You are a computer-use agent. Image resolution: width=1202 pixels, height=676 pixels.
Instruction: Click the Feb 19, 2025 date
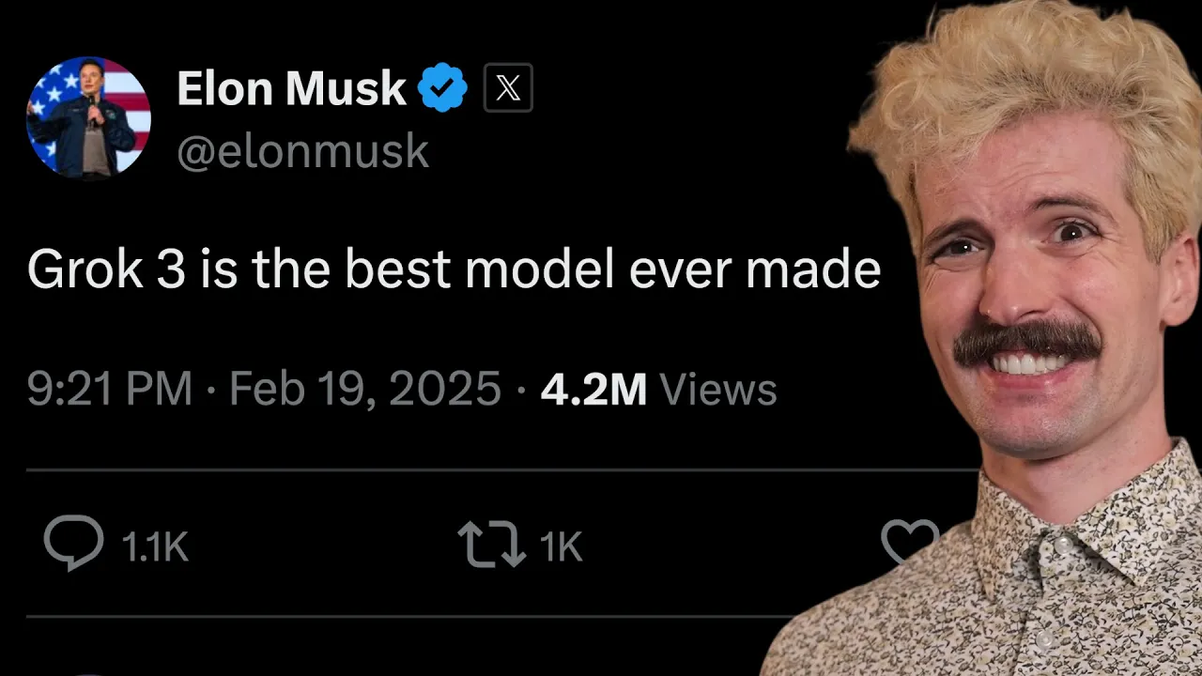pyautogui.click(x=364, y=389)
